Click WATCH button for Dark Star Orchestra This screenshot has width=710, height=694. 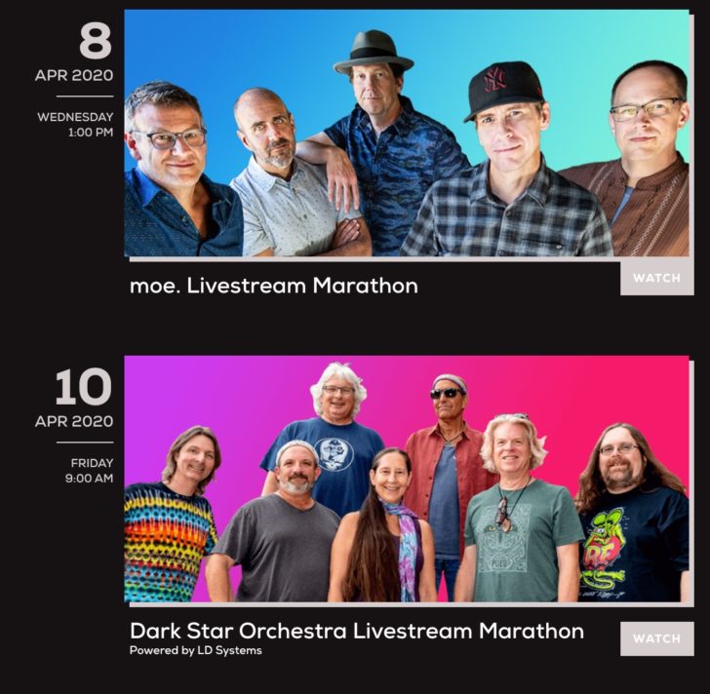tap(656, 638)
